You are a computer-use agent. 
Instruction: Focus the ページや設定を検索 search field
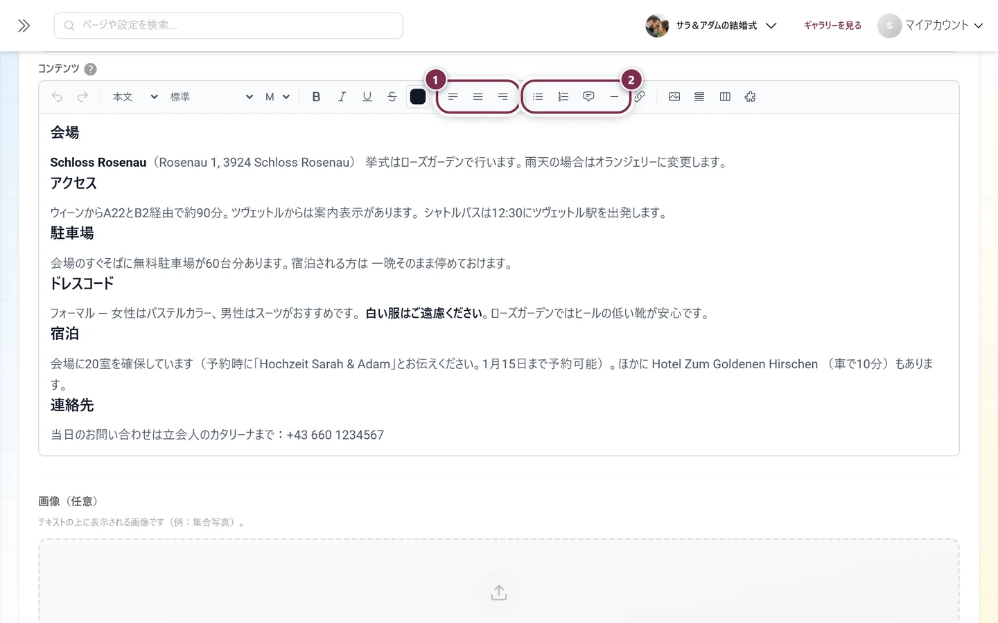[229, 26]
